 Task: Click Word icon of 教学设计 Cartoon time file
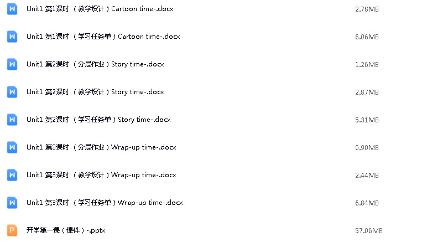(x=12, y=9)
